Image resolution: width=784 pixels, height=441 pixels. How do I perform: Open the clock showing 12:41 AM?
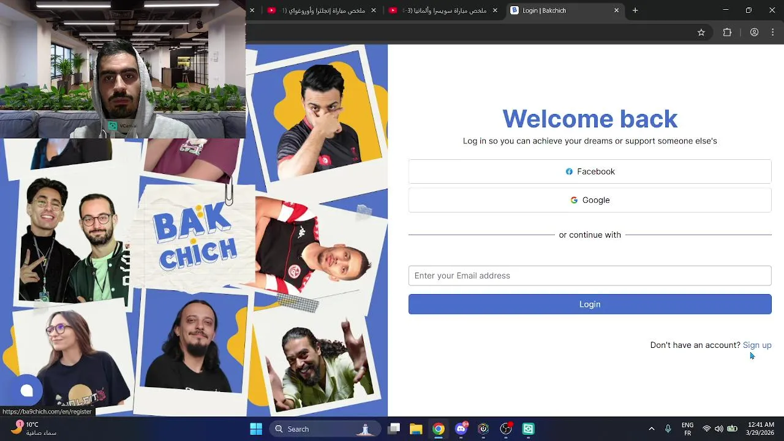click(x=761, y=429)
